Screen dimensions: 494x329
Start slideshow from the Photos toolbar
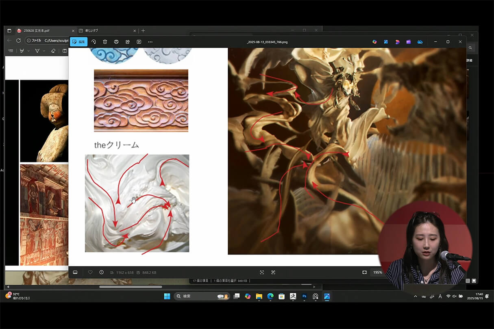(139, 42)
